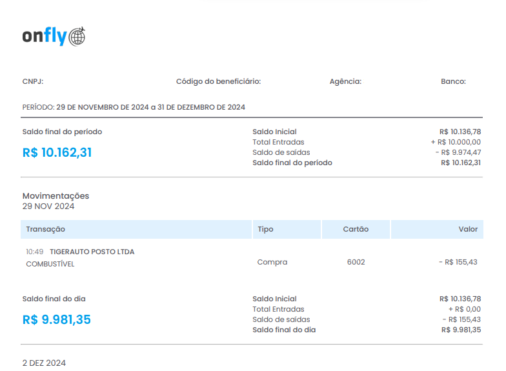Click the 'Movimentações' heading
The image size is (506, 371).
tap(56, 196)
